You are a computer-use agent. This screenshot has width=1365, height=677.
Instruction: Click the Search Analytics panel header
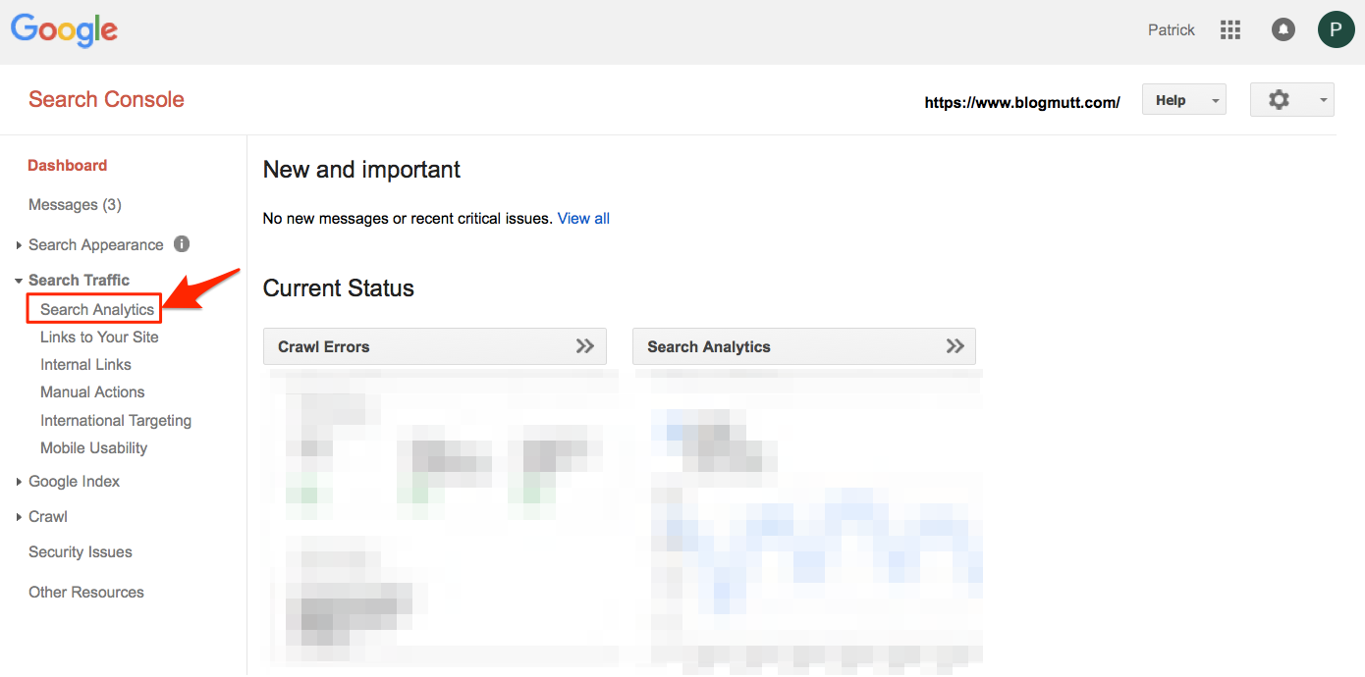click(804, 346)
